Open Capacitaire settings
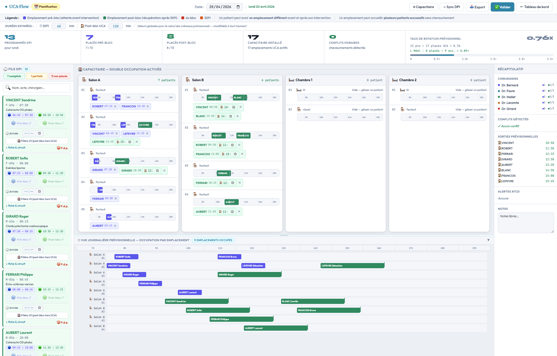The width and height of the screenshot is (557, 356). pyautogui.click(x=424, y=7)
